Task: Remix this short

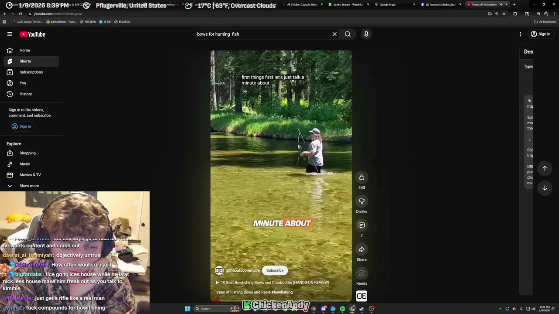Action: (x=362, y=273)
